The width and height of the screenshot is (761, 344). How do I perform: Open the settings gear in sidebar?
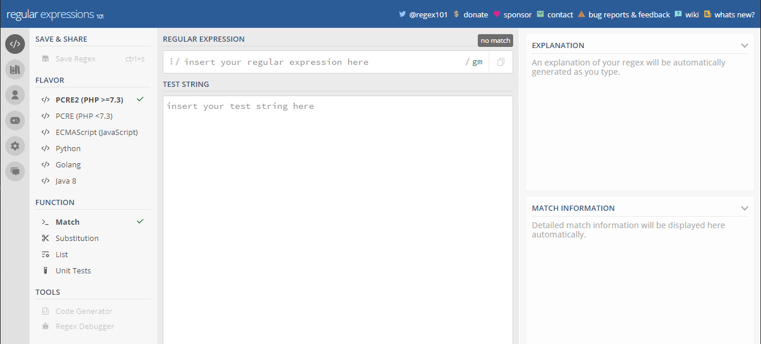point(15,145)
